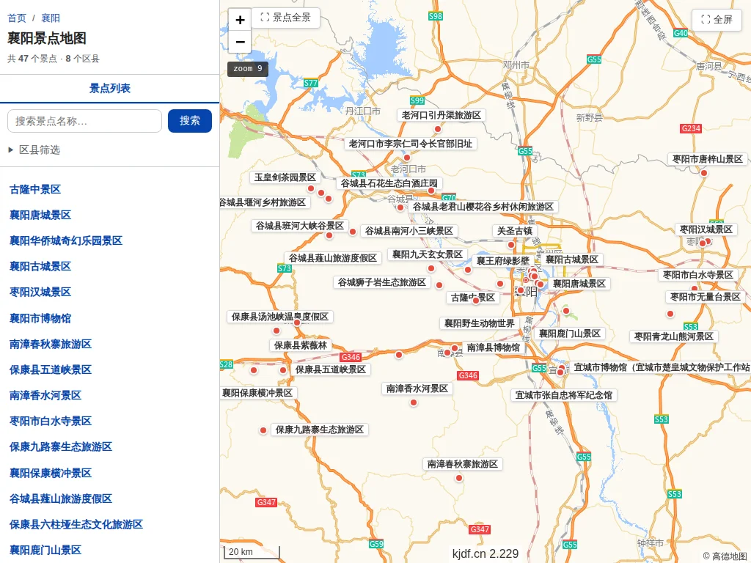Select the 宜城市张自忠将军纪念馆 map label
The image size is (751, 563).
tap(564, 395)
